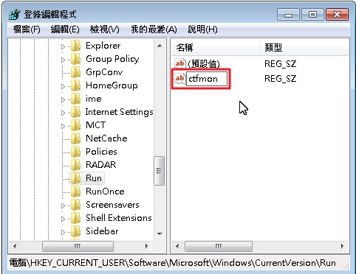This screenshot has width=356, height=274.
Task: Select the Explorer tree label
Action: [103, 46]
